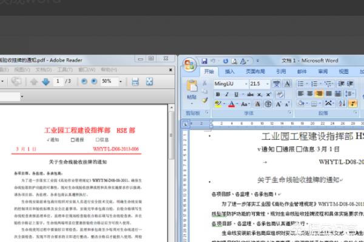Open the 页面布局 ribbon tab
This screenshot has height=242, width=364.
click(x=255, y=71)
